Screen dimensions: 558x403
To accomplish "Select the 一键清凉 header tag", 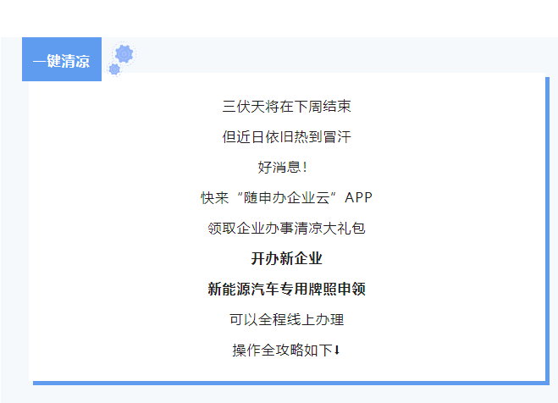I will (61, 61).
